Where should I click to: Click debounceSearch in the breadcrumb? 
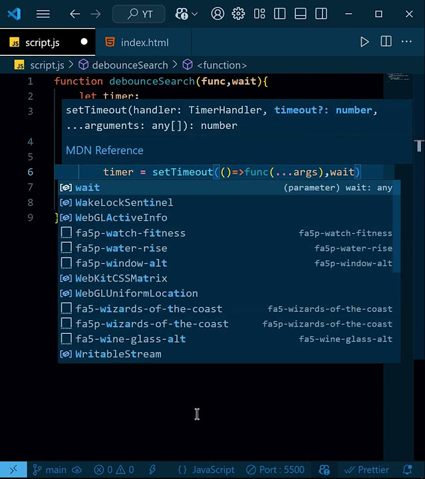coord(130,65)
